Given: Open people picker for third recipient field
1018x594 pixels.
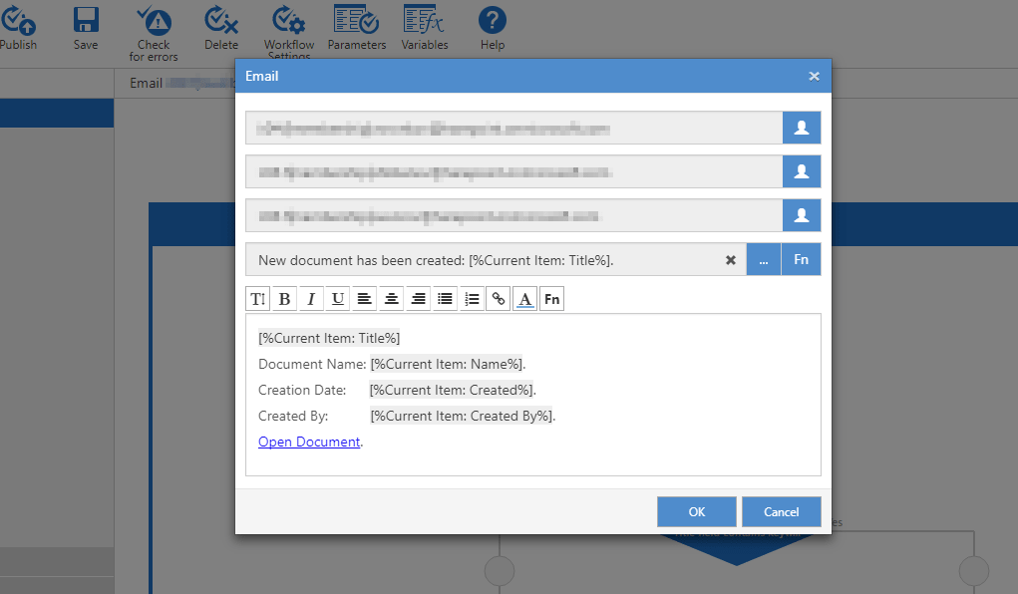Looking at the screenshot, I should pos(802,215).
